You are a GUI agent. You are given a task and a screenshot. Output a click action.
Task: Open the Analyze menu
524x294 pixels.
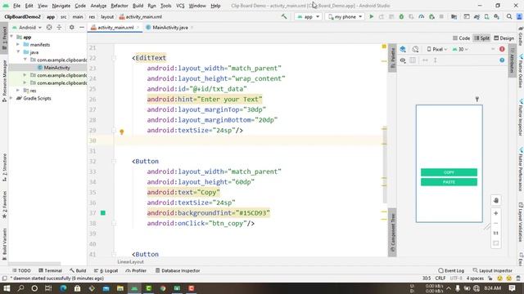coord(98,6)
